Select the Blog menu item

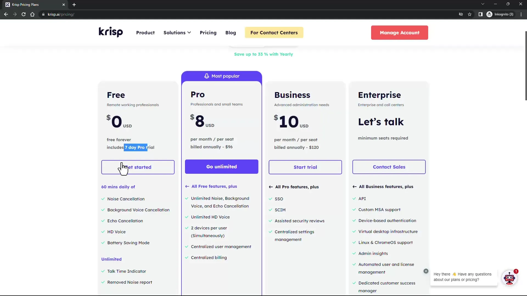coord(231,33)
